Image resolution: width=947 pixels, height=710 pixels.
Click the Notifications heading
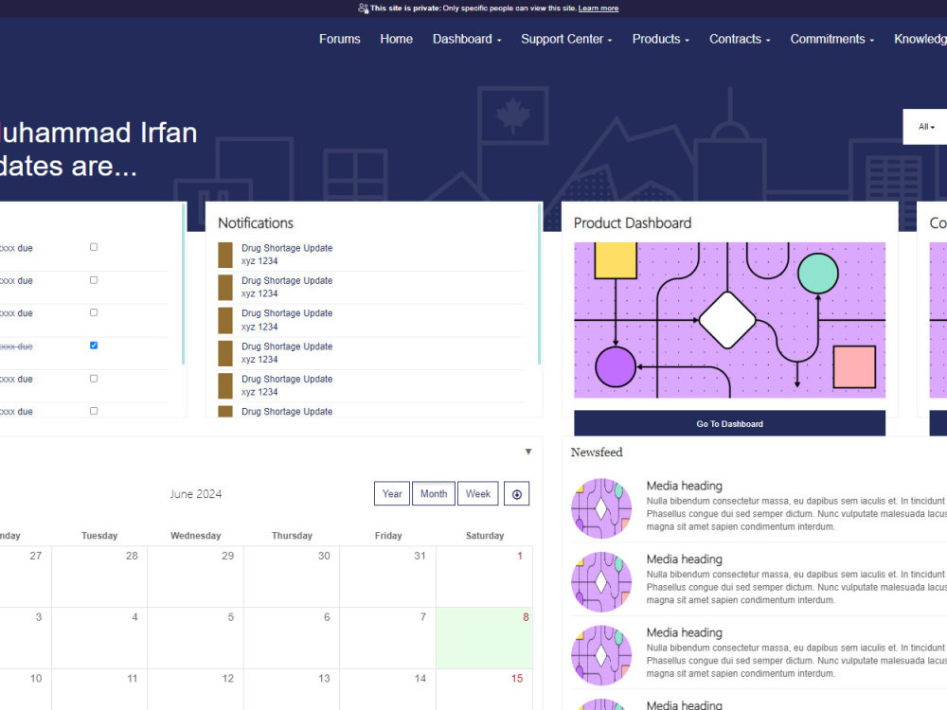tap(256, 222)
